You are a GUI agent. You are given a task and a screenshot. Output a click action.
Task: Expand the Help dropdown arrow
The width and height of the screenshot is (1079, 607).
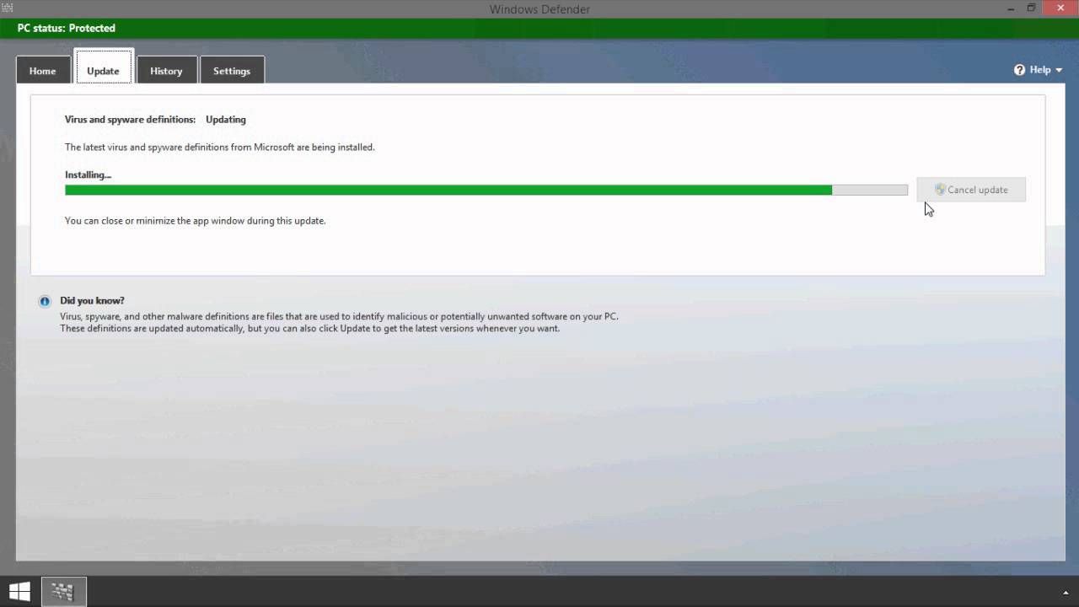pyautogui.click(x=1059, y=71)
